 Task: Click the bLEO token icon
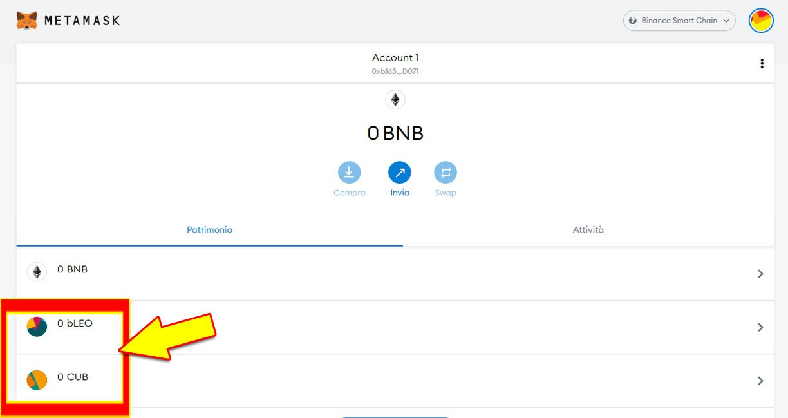(37, 327)
